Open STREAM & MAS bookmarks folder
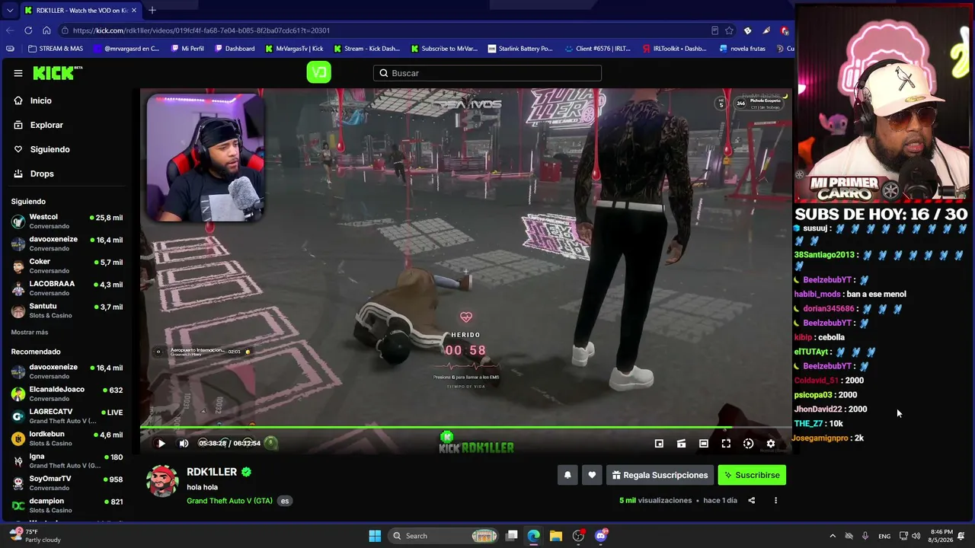Image resolution: width=975 pixels, height=548 pixels. click(56, 49)
